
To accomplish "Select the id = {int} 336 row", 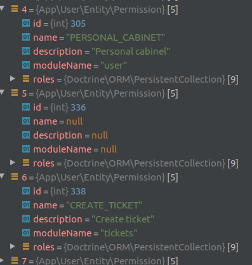I will 126,107.
